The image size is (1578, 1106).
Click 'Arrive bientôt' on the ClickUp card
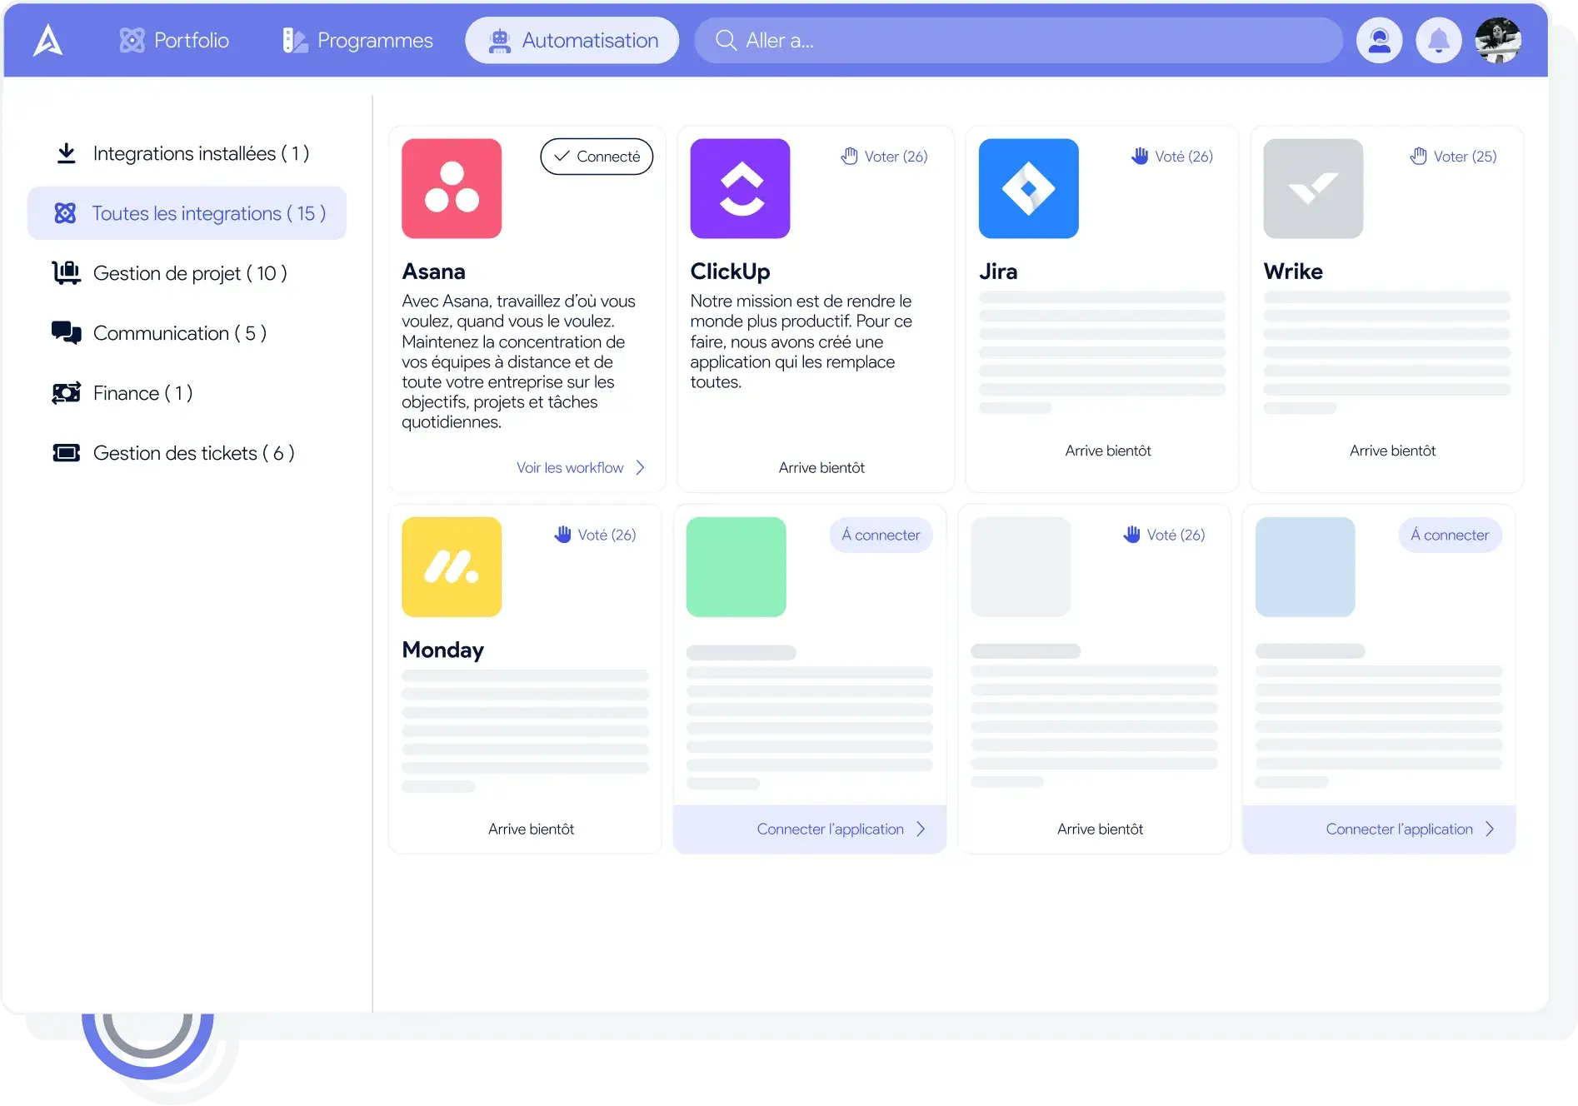pyautogui.click(x=821, y=468)
